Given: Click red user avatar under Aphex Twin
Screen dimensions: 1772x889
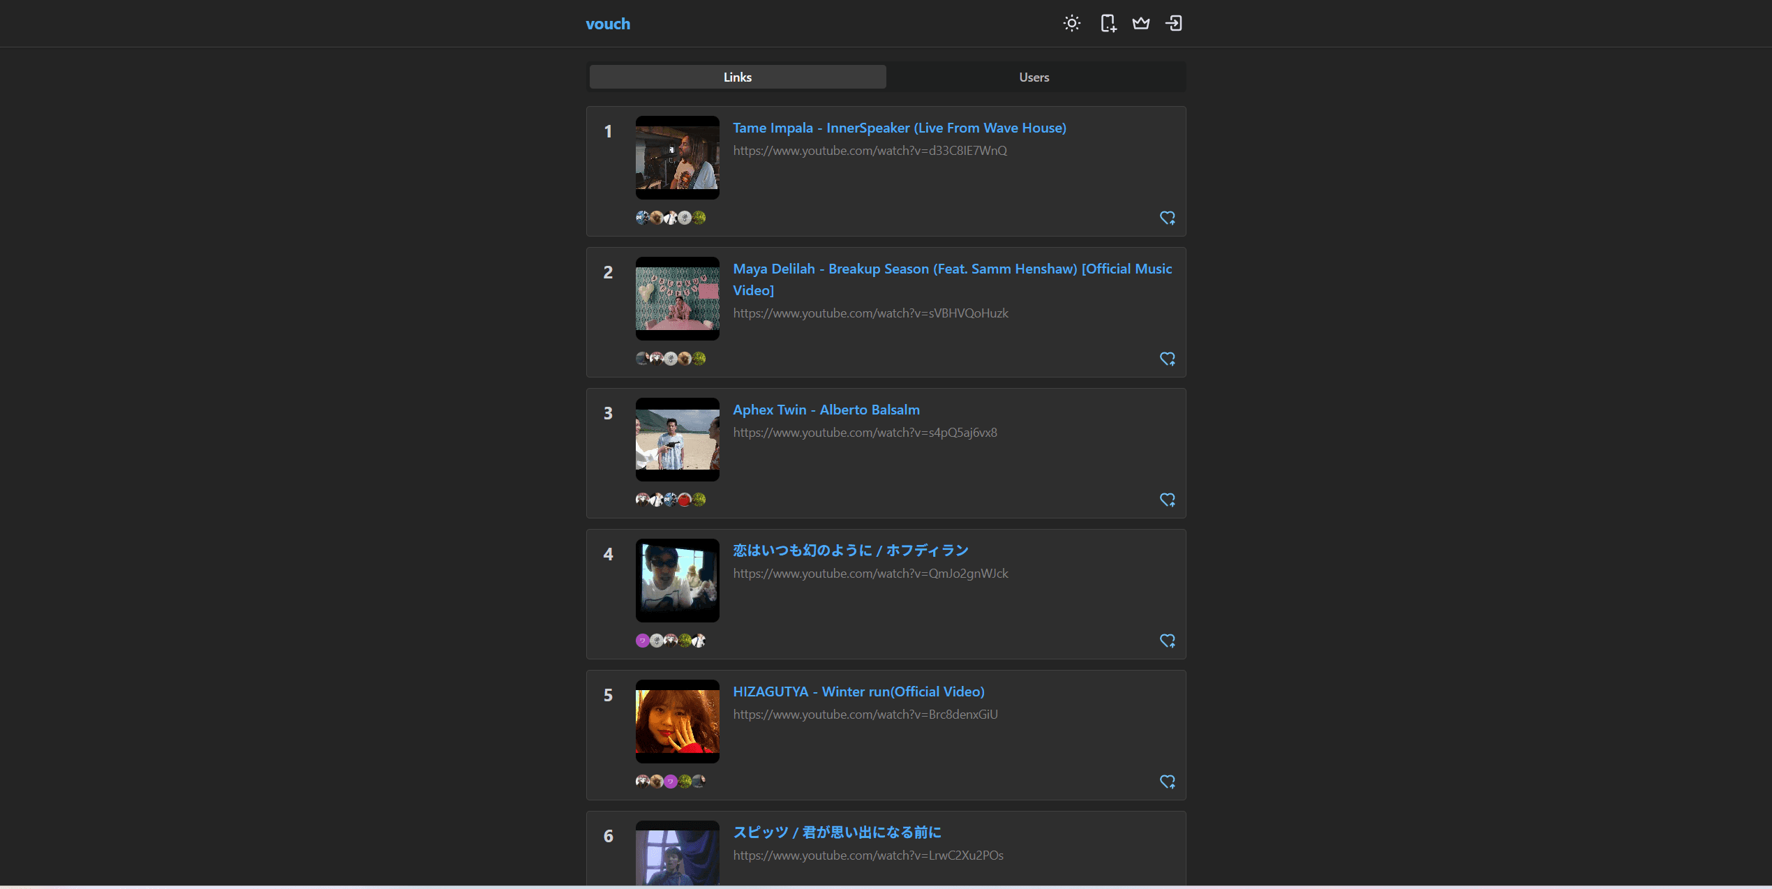Looking at the screenshot, I should click(685, 500).
